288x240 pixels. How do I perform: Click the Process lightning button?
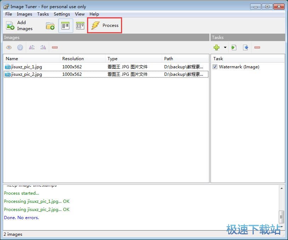click(x=104, y=25)
